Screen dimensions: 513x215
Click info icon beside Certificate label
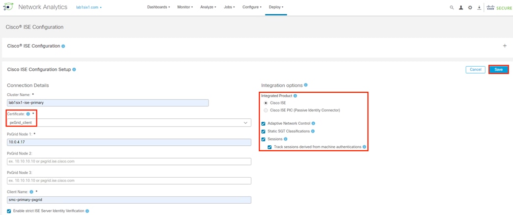tap(28, 114)
